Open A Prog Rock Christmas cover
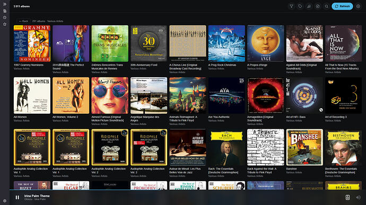This screenshot has height=205, width=366. (226, 43)
